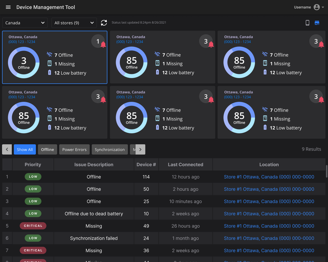Click the user avatar icon
The image size is (328, 262).
pyautogui.click(x=317, y=7)
